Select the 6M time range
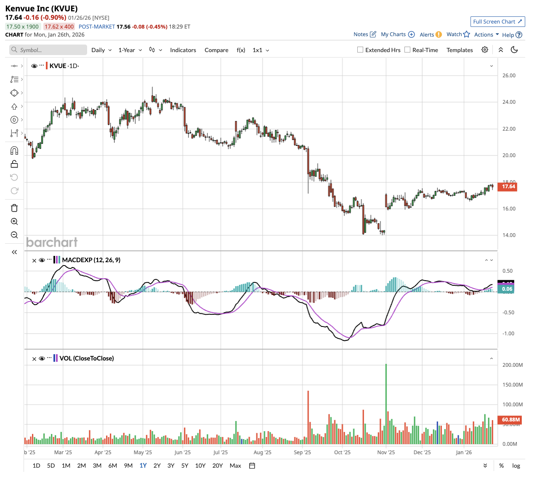Image resolution: width=537 pixels, height=479 pixels. pyautogui.click(x=113, y=466)
